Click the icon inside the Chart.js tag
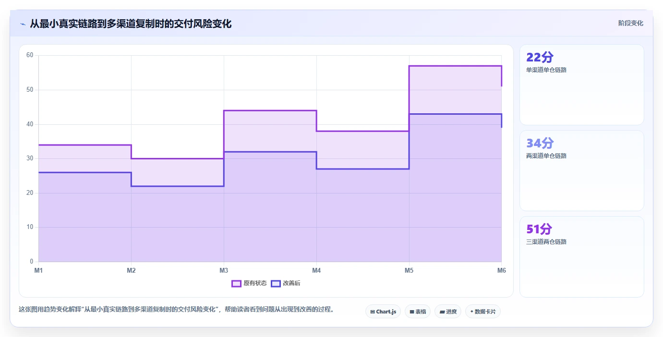 (373, 312)
